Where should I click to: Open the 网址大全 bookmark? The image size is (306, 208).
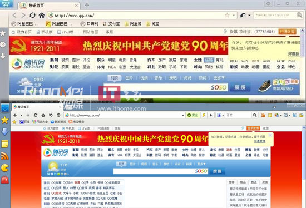click(x=40, y=122)
